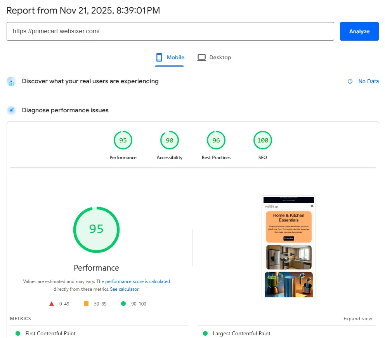
Task: Click the diagnose performance issues icon
Action: click(x=11, y=110)
